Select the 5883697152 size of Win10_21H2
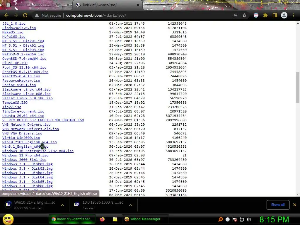300x225 pixels. pos(176,142)
